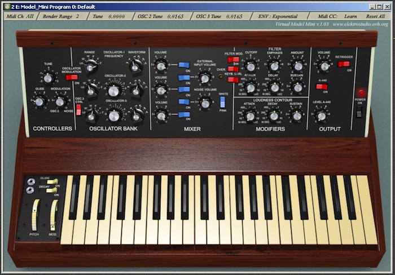Change the Bender Range value
Screen dimensions: 395x275
(77, 16)
